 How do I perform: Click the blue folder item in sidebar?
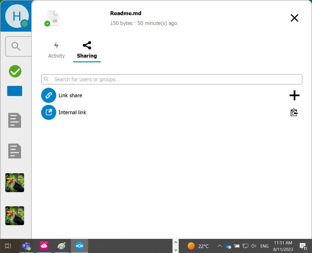15,91
